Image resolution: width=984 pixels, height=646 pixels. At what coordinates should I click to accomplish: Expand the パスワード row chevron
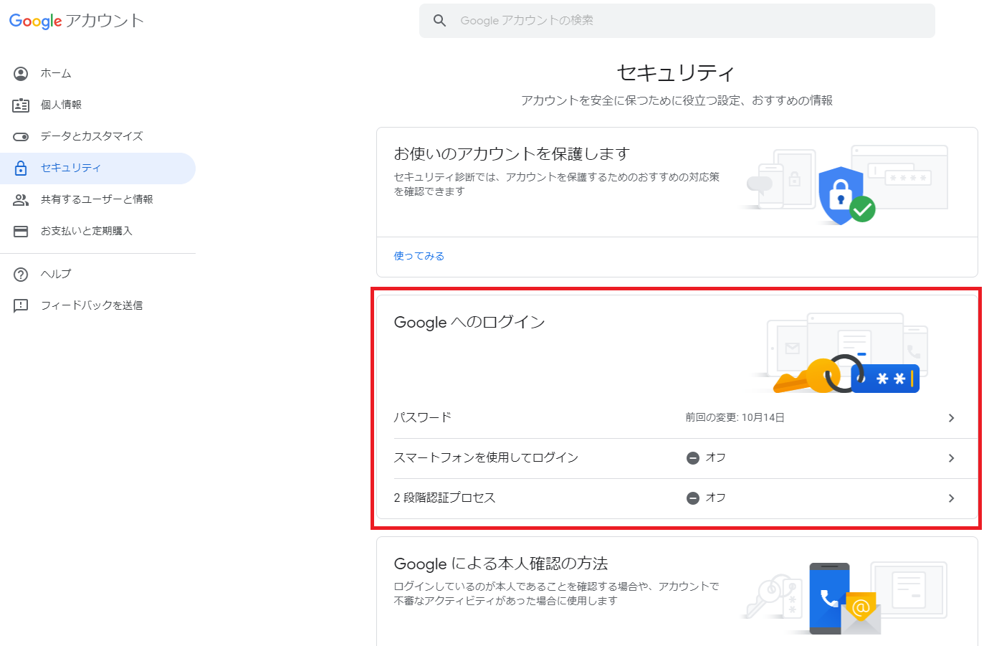pos(951,418)
